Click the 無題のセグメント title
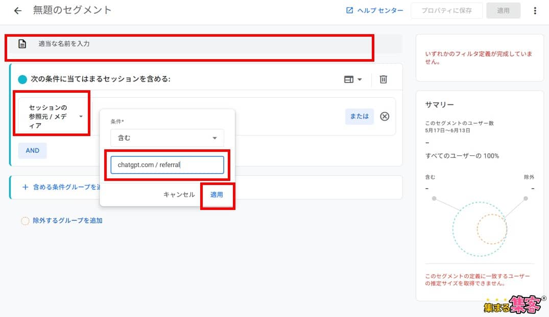 pos(72,10)
